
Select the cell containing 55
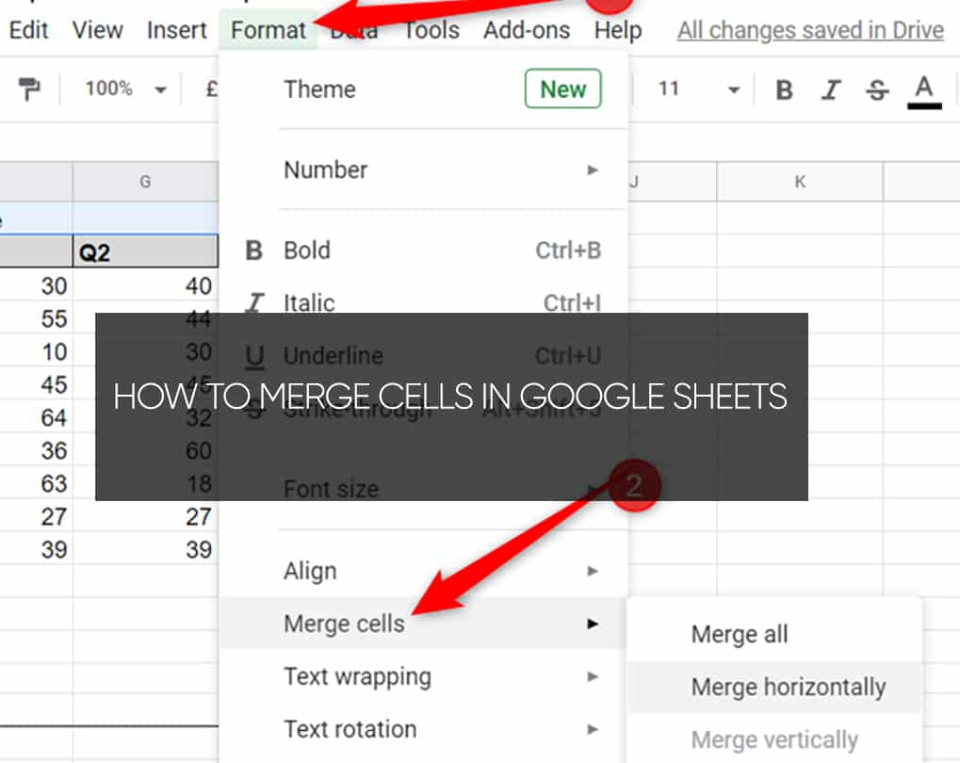point(36,319)
